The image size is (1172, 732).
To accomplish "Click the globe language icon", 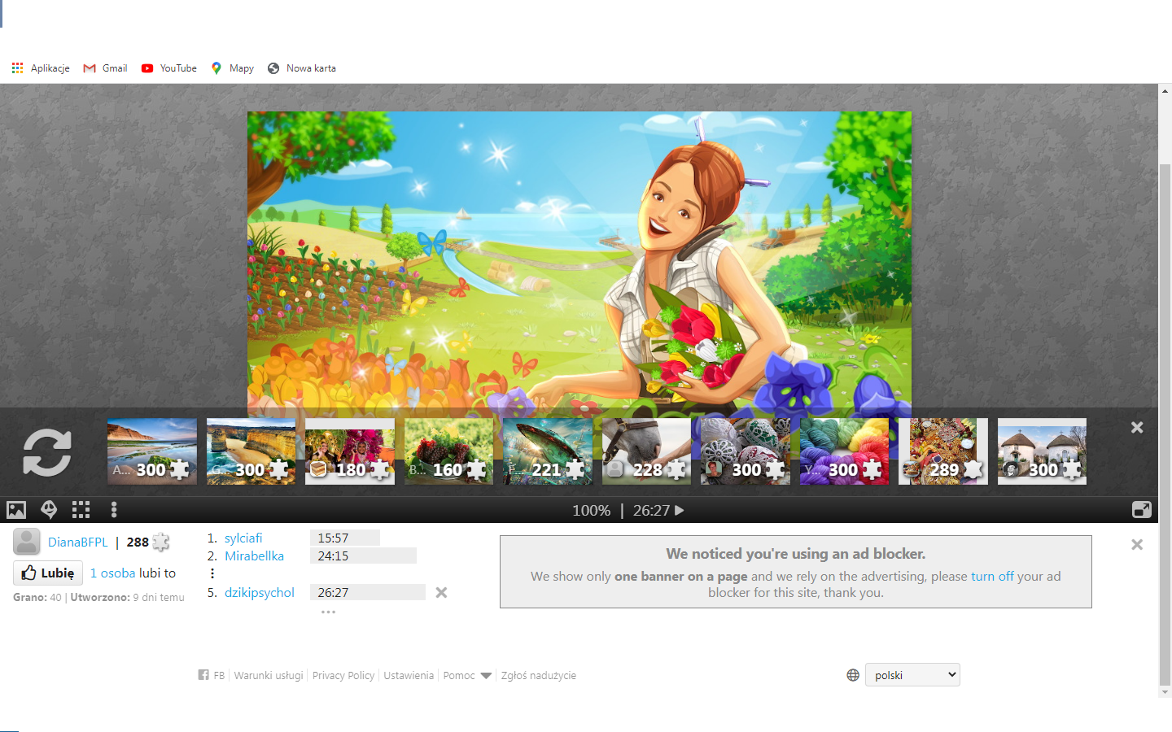I will click(853, 675).
